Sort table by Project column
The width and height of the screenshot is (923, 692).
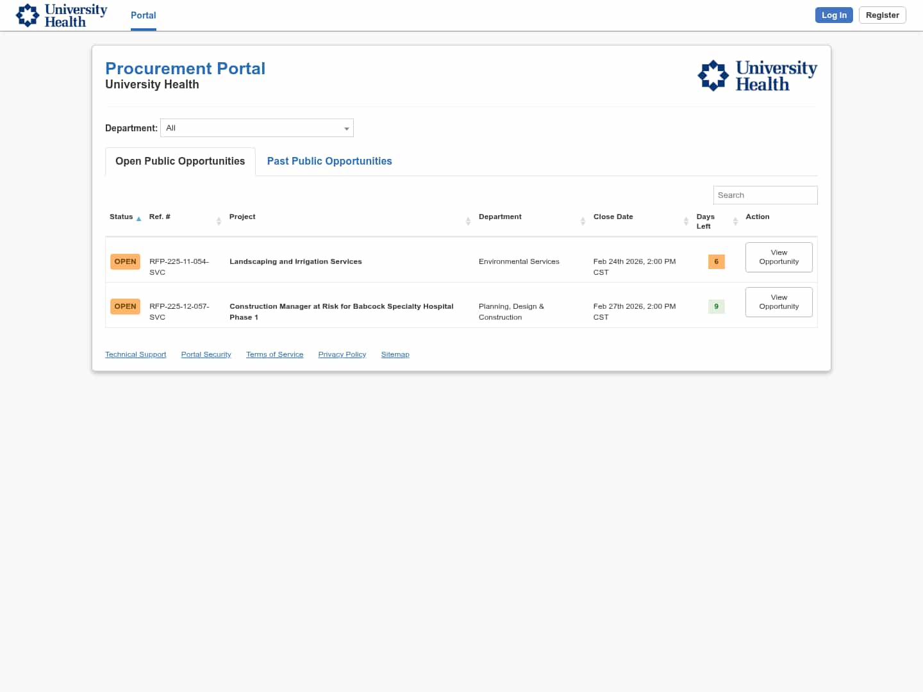(x=242, y=217)
